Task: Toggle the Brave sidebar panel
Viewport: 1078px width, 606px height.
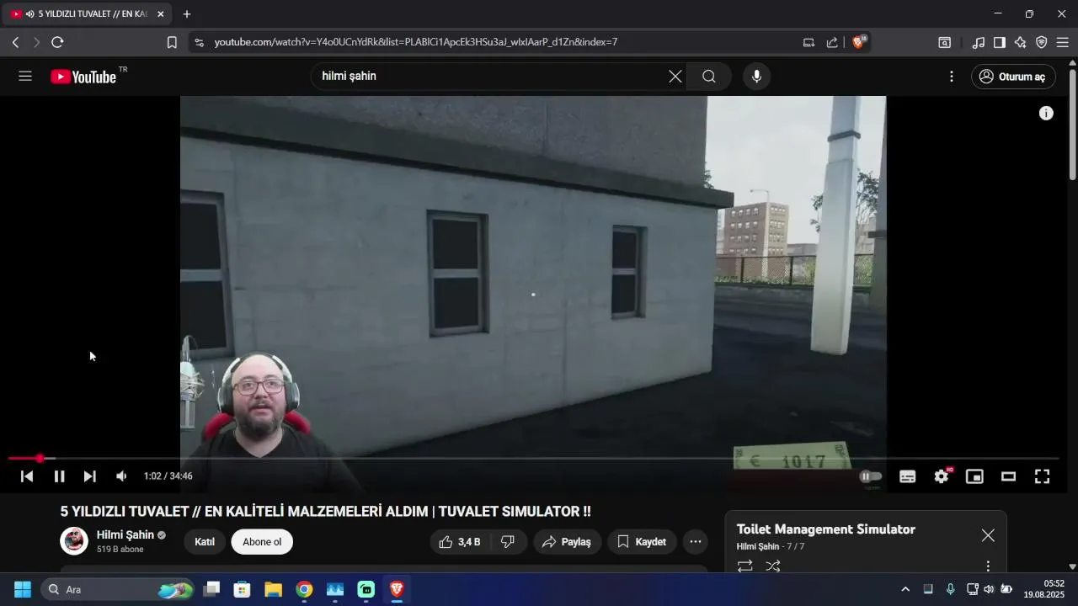Action: (999, 42)
